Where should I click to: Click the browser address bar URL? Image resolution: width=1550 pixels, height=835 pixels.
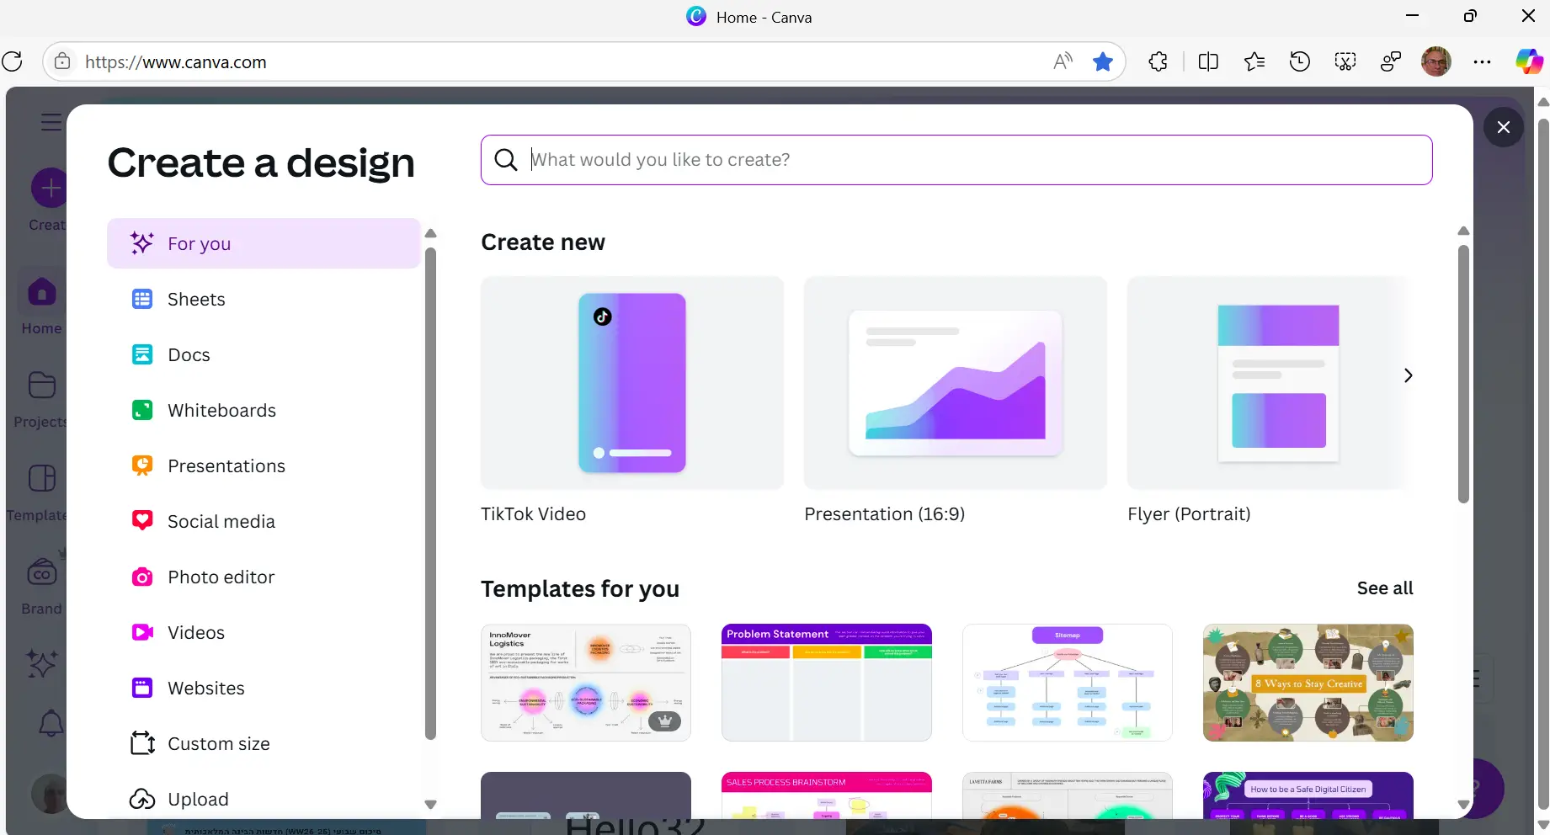point(176,62)
